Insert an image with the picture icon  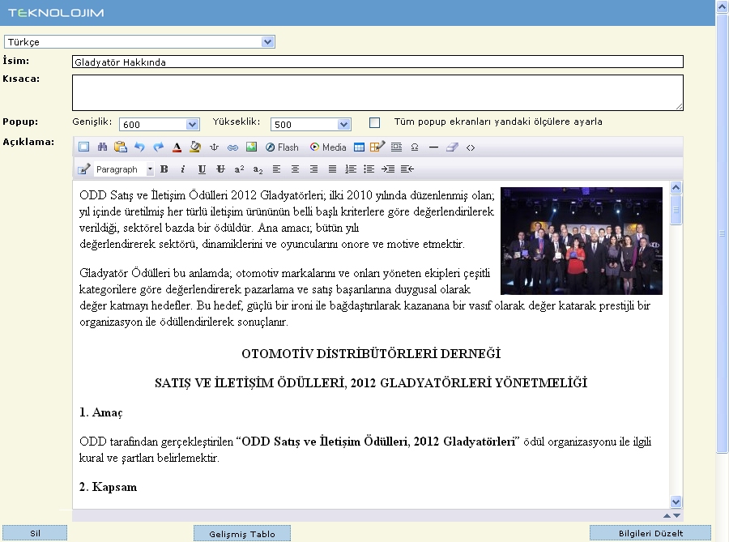tap(252, 147)
